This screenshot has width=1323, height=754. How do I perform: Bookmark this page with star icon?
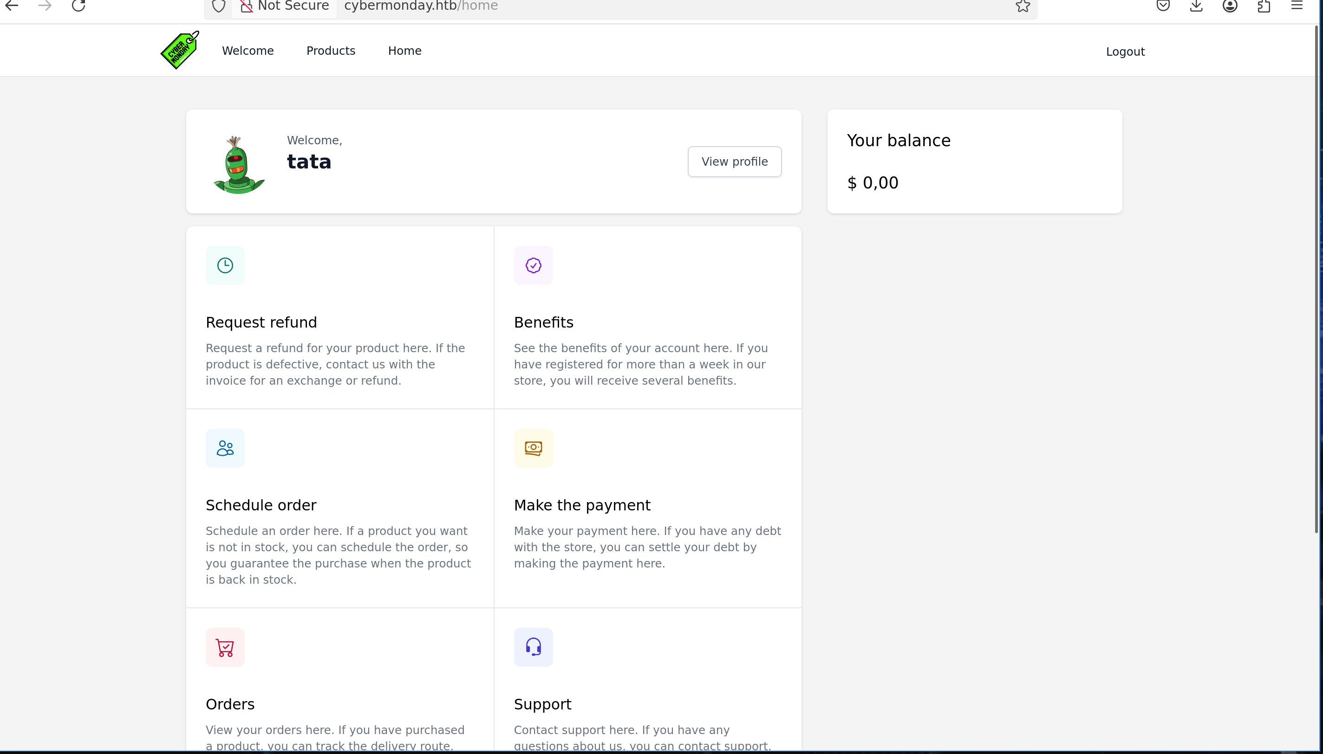pos(1023,6)
